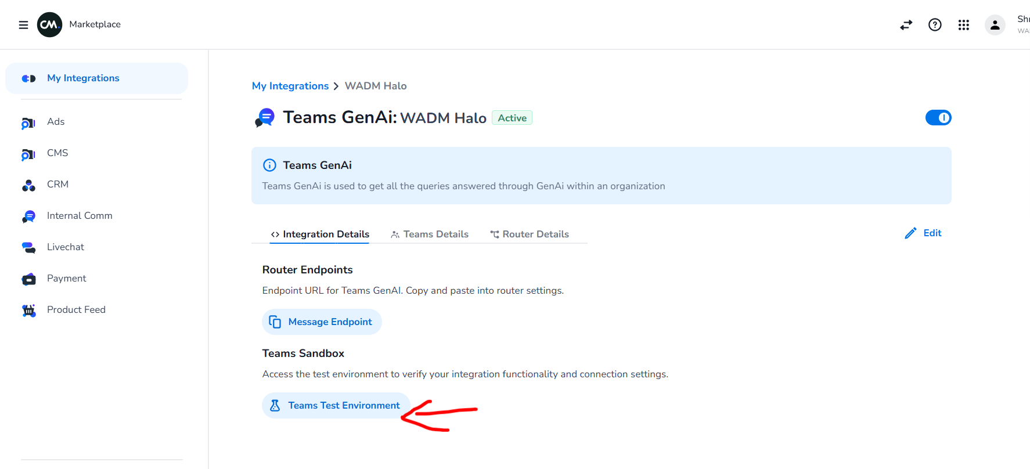Click the Internal Comm chat icon
The image size is (1030, 469).
28,217
